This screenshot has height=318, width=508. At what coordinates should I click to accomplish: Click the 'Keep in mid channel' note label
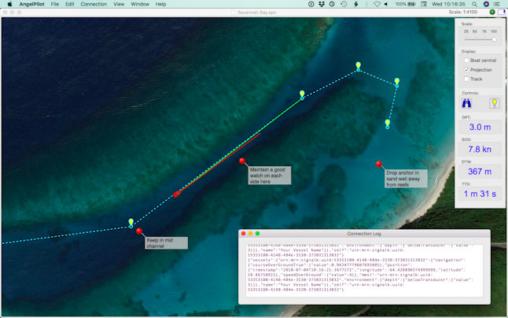166,243
